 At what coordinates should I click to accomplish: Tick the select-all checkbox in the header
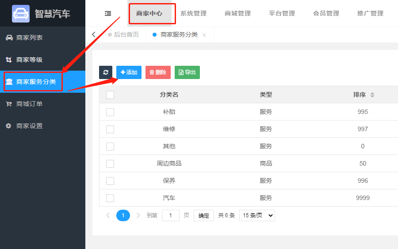tap(110, 95)
